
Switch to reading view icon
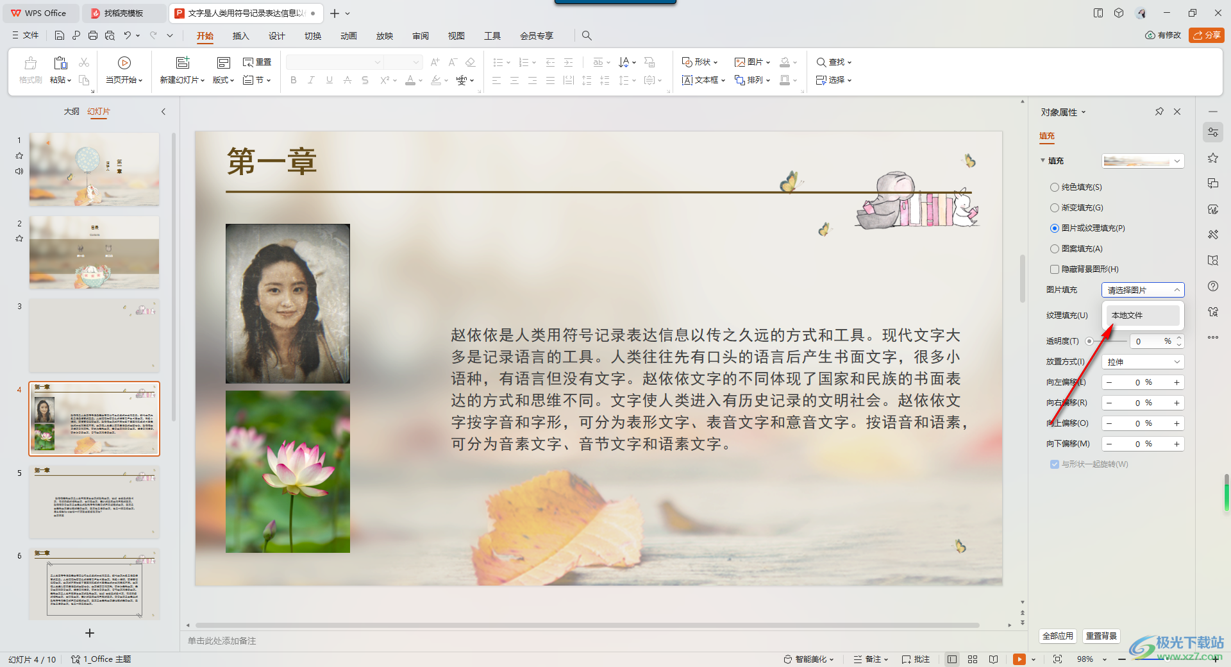click(993, 659)
